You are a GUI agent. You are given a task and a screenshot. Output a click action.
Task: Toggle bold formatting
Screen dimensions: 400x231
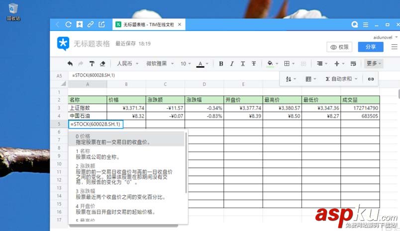[x=221, y=64]
